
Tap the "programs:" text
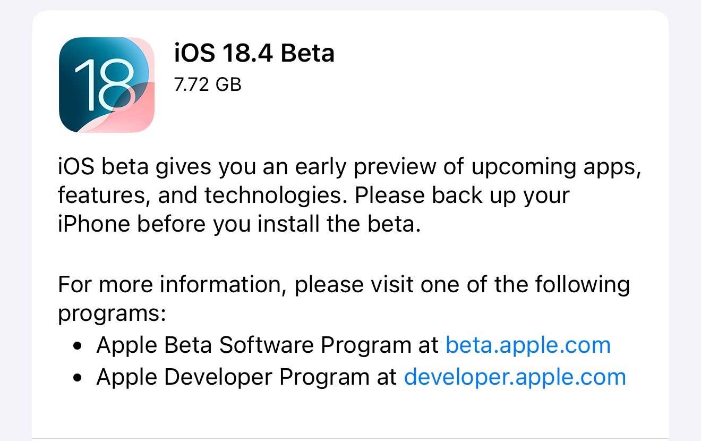pyautogui.click(x=112, y=313)
